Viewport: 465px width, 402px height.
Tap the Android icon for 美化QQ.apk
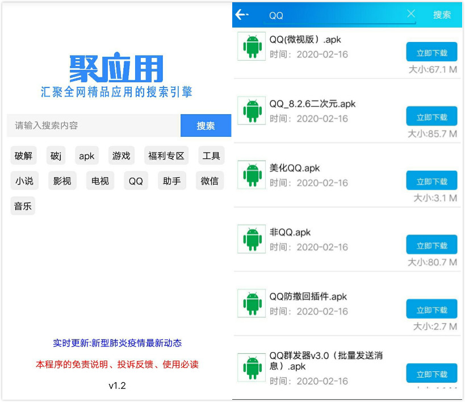click(x=252, y=175)
